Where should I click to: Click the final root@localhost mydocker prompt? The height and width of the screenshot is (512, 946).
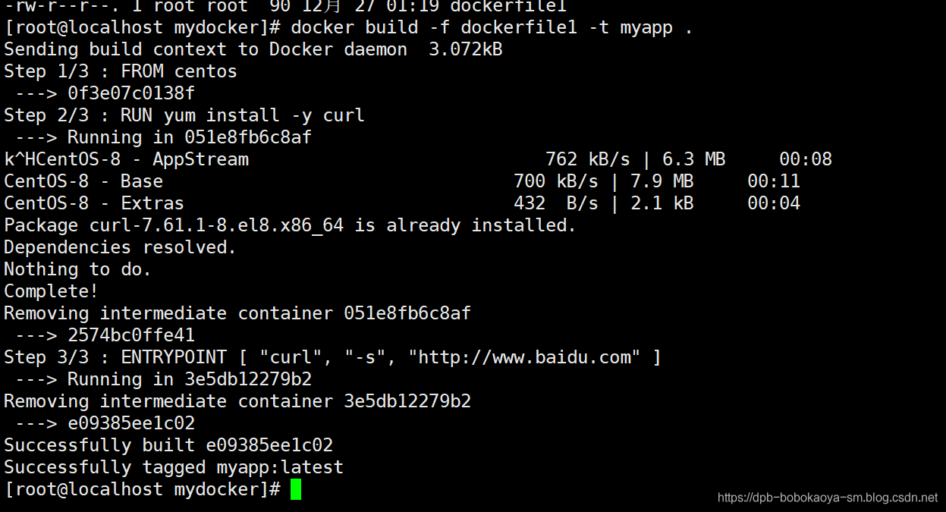click(143, 489)
